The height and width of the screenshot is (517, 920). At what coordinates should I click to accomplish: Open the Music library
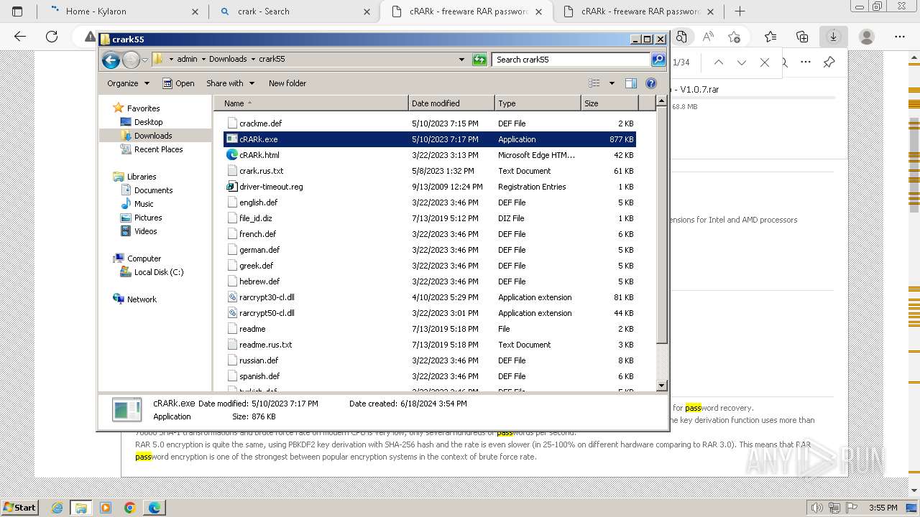pos(144,204)
